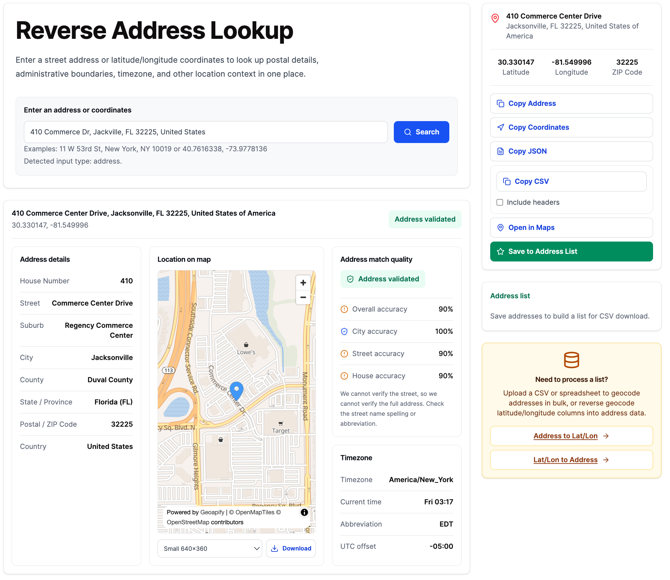Click the arrow icon in Copy Coordinates

[500, 127]
